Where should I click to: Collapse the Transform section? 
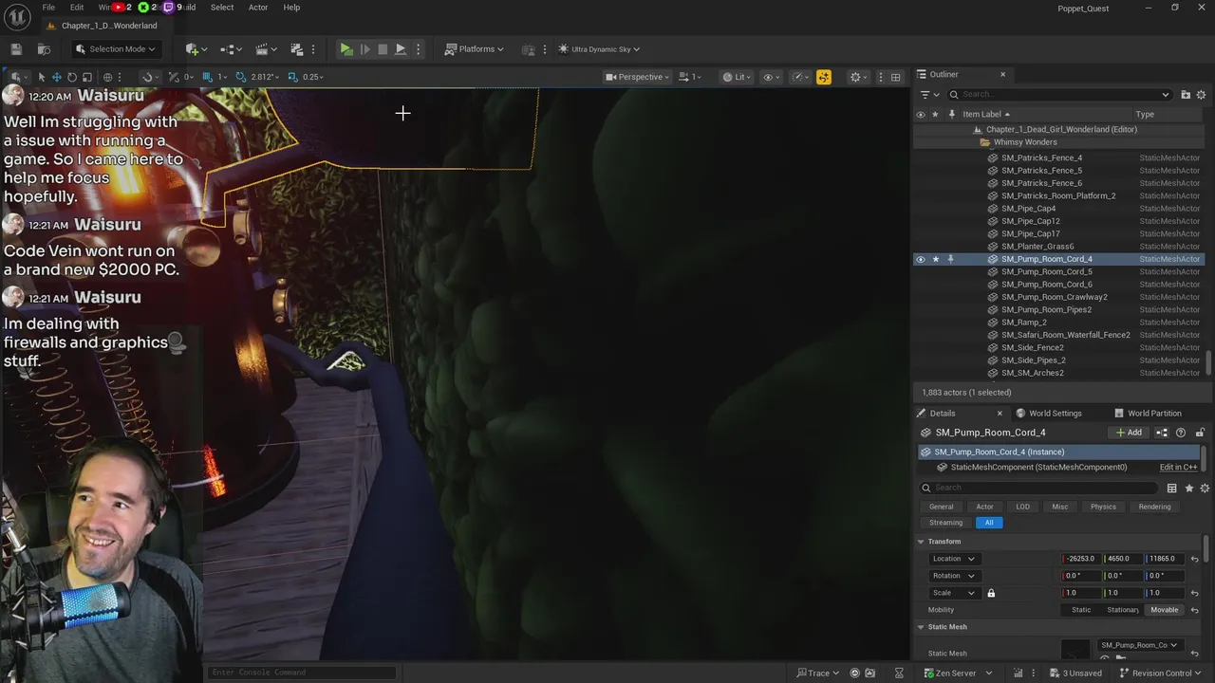coord(921,542)
